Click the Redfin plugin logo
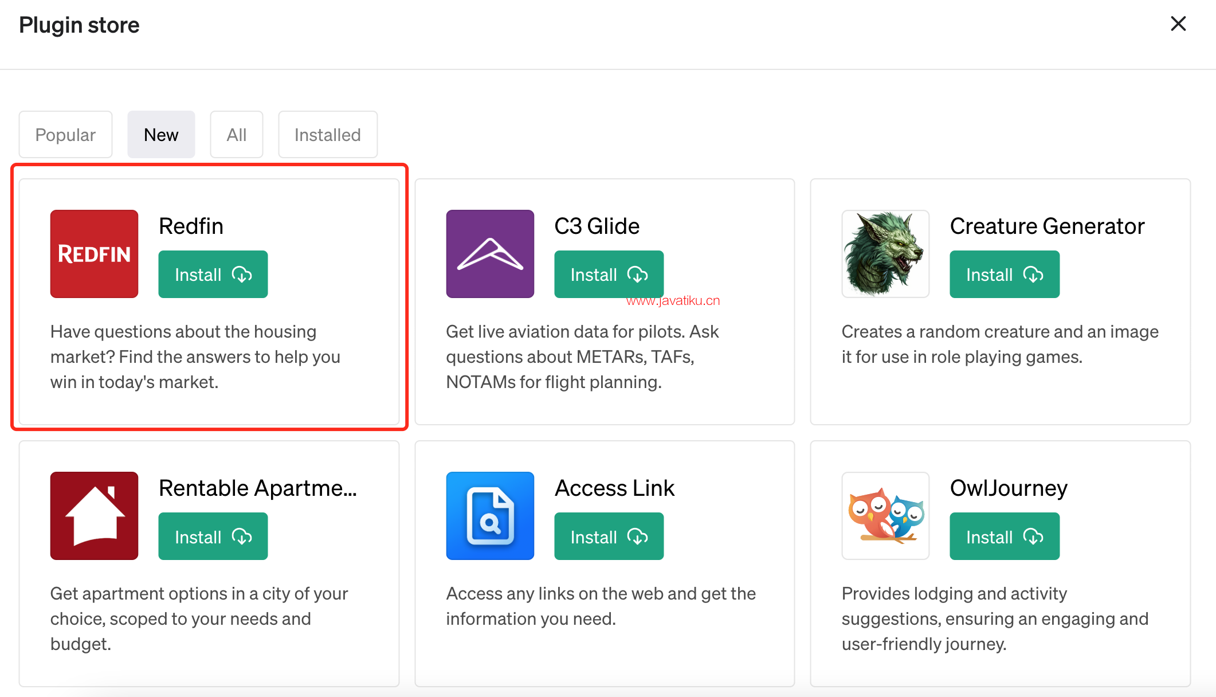The width and height of the screenshot is (1216, 697). point(94,253)
